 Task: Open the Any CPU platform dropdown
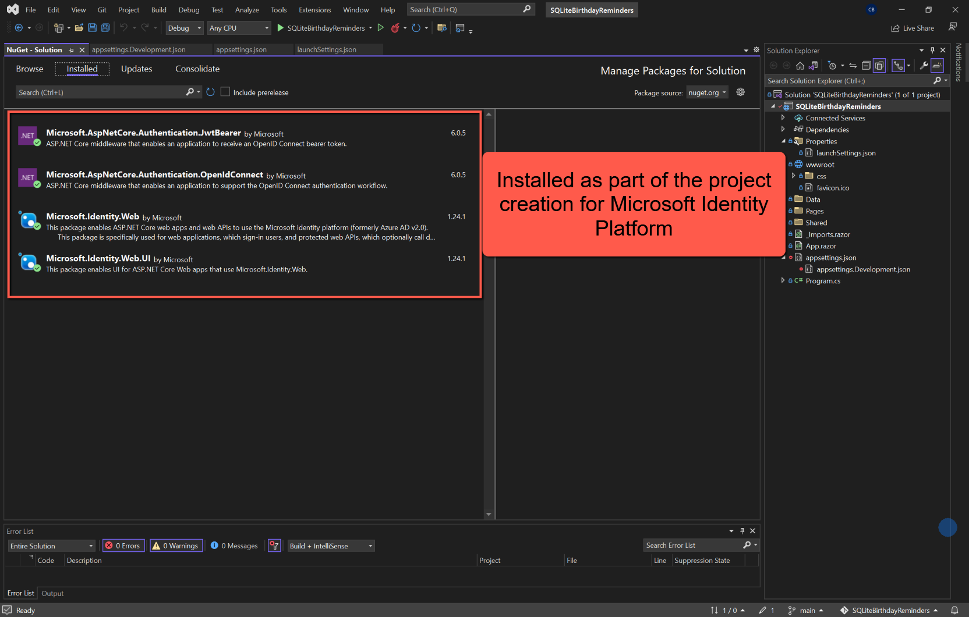coord(239,28)
